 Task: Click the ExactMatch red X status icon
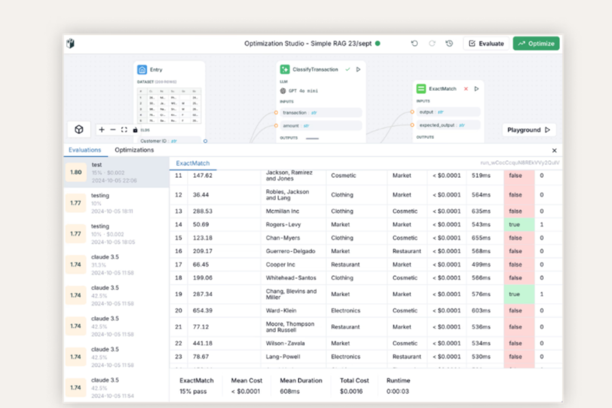point(466,88)
